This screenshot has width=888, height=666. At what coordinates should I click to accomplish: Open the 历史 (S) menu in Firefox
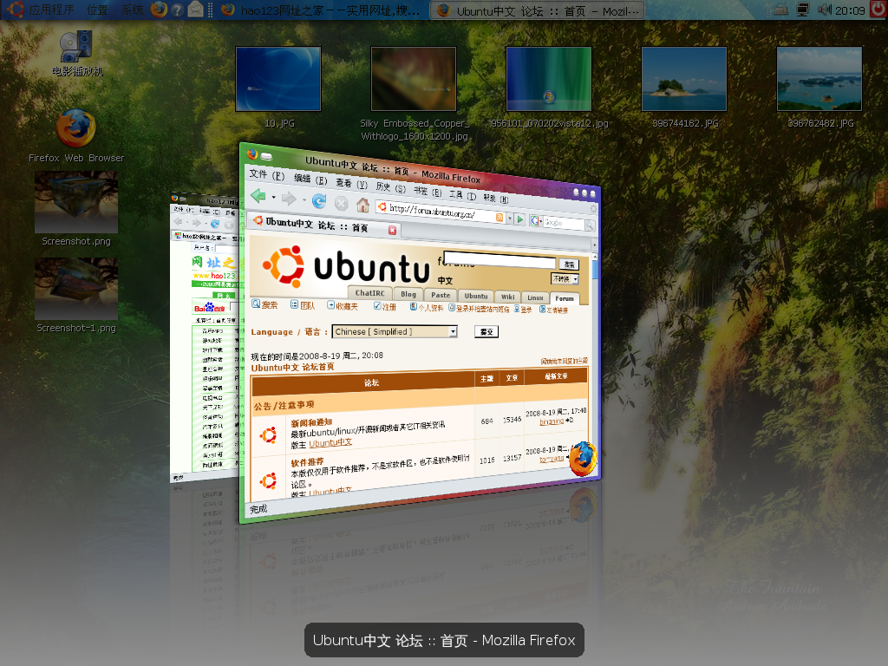pyautogui.click(x=390, y=187)
